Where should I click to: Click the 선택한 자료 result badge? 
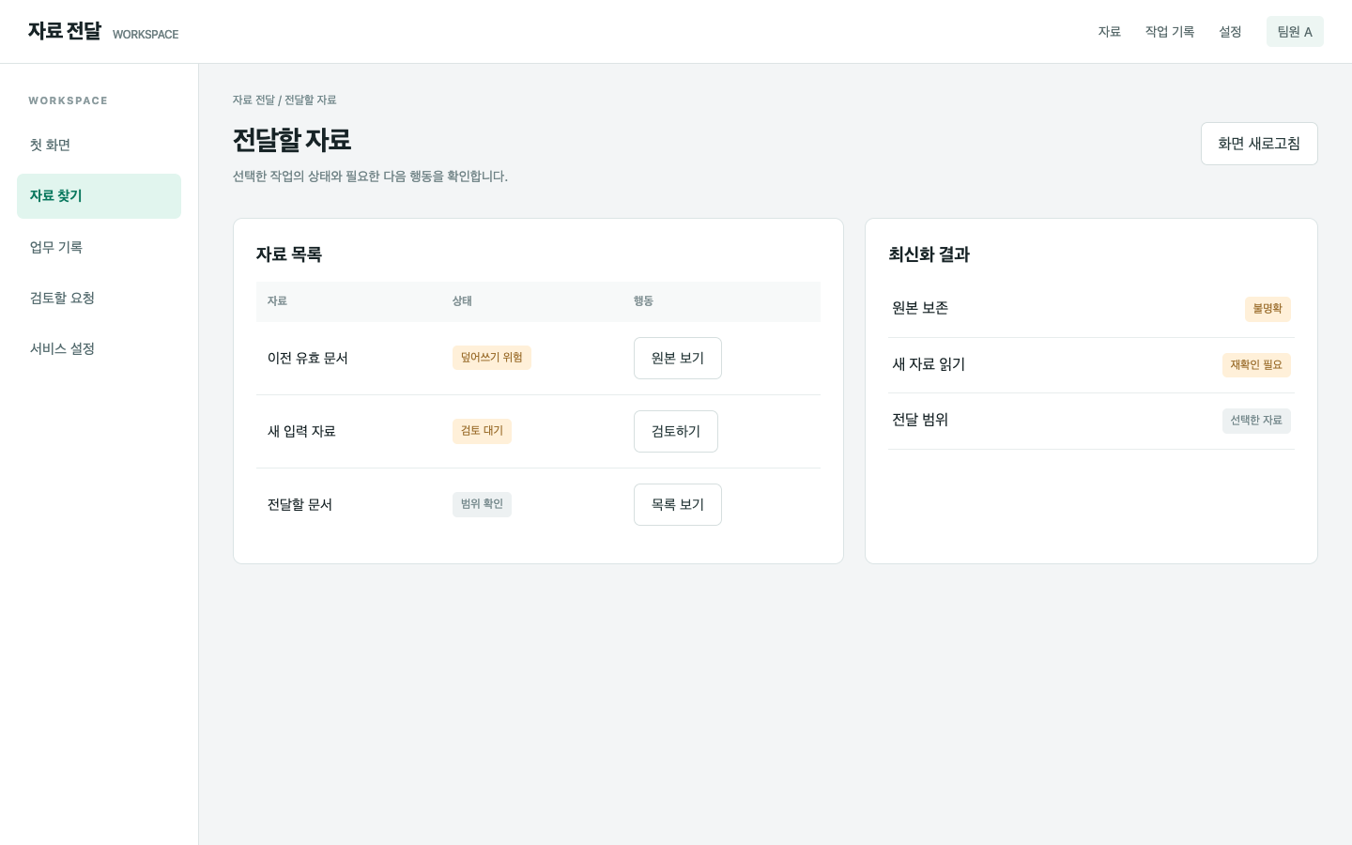point(1256,421)
